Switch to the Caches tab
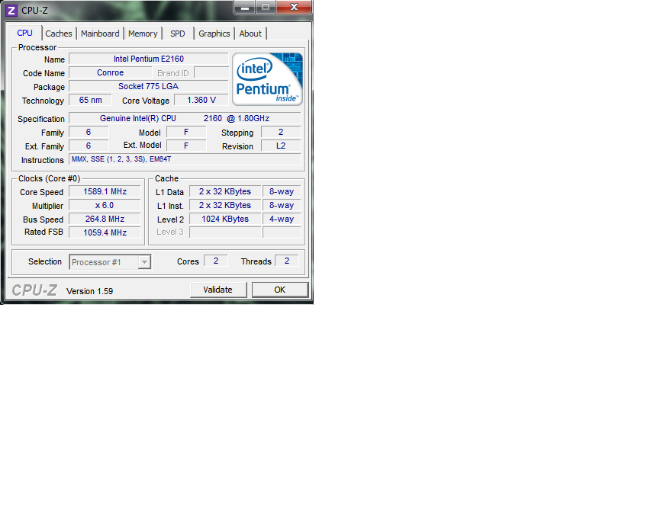The image size is (667, 519). pyautogui.click(x=59, y=34)
